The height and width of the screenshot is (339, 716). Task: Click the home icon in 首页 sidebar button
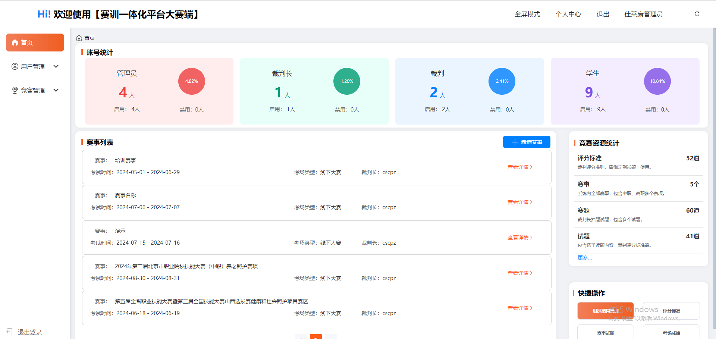click(x=15, y=43)
